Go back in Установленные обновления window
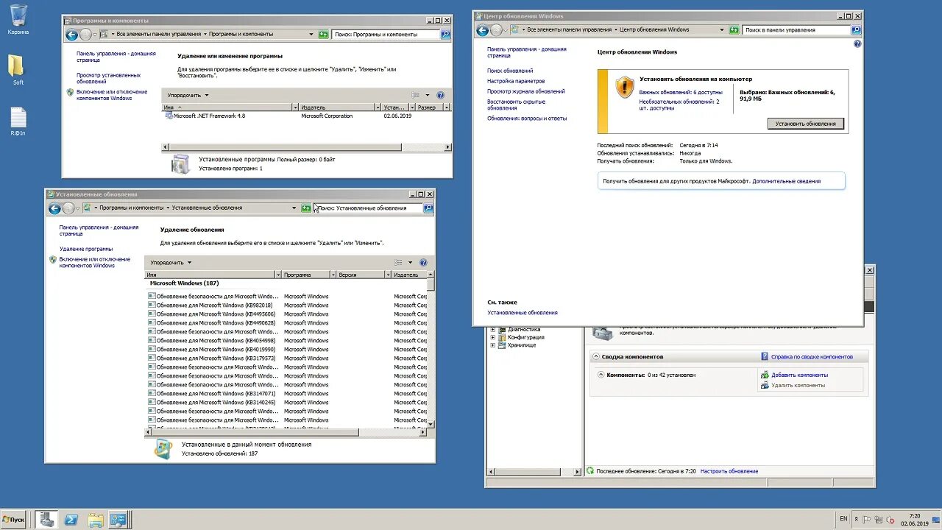The height and width of the screenshot is (530, 942). point(54,208)
